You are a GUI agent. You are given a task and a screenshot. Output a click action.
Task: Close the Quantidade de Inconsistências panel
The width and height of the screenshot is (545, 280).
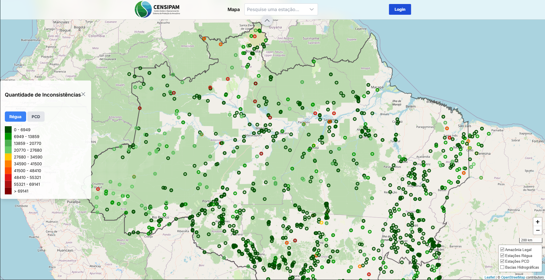click(x=83, y=94)
